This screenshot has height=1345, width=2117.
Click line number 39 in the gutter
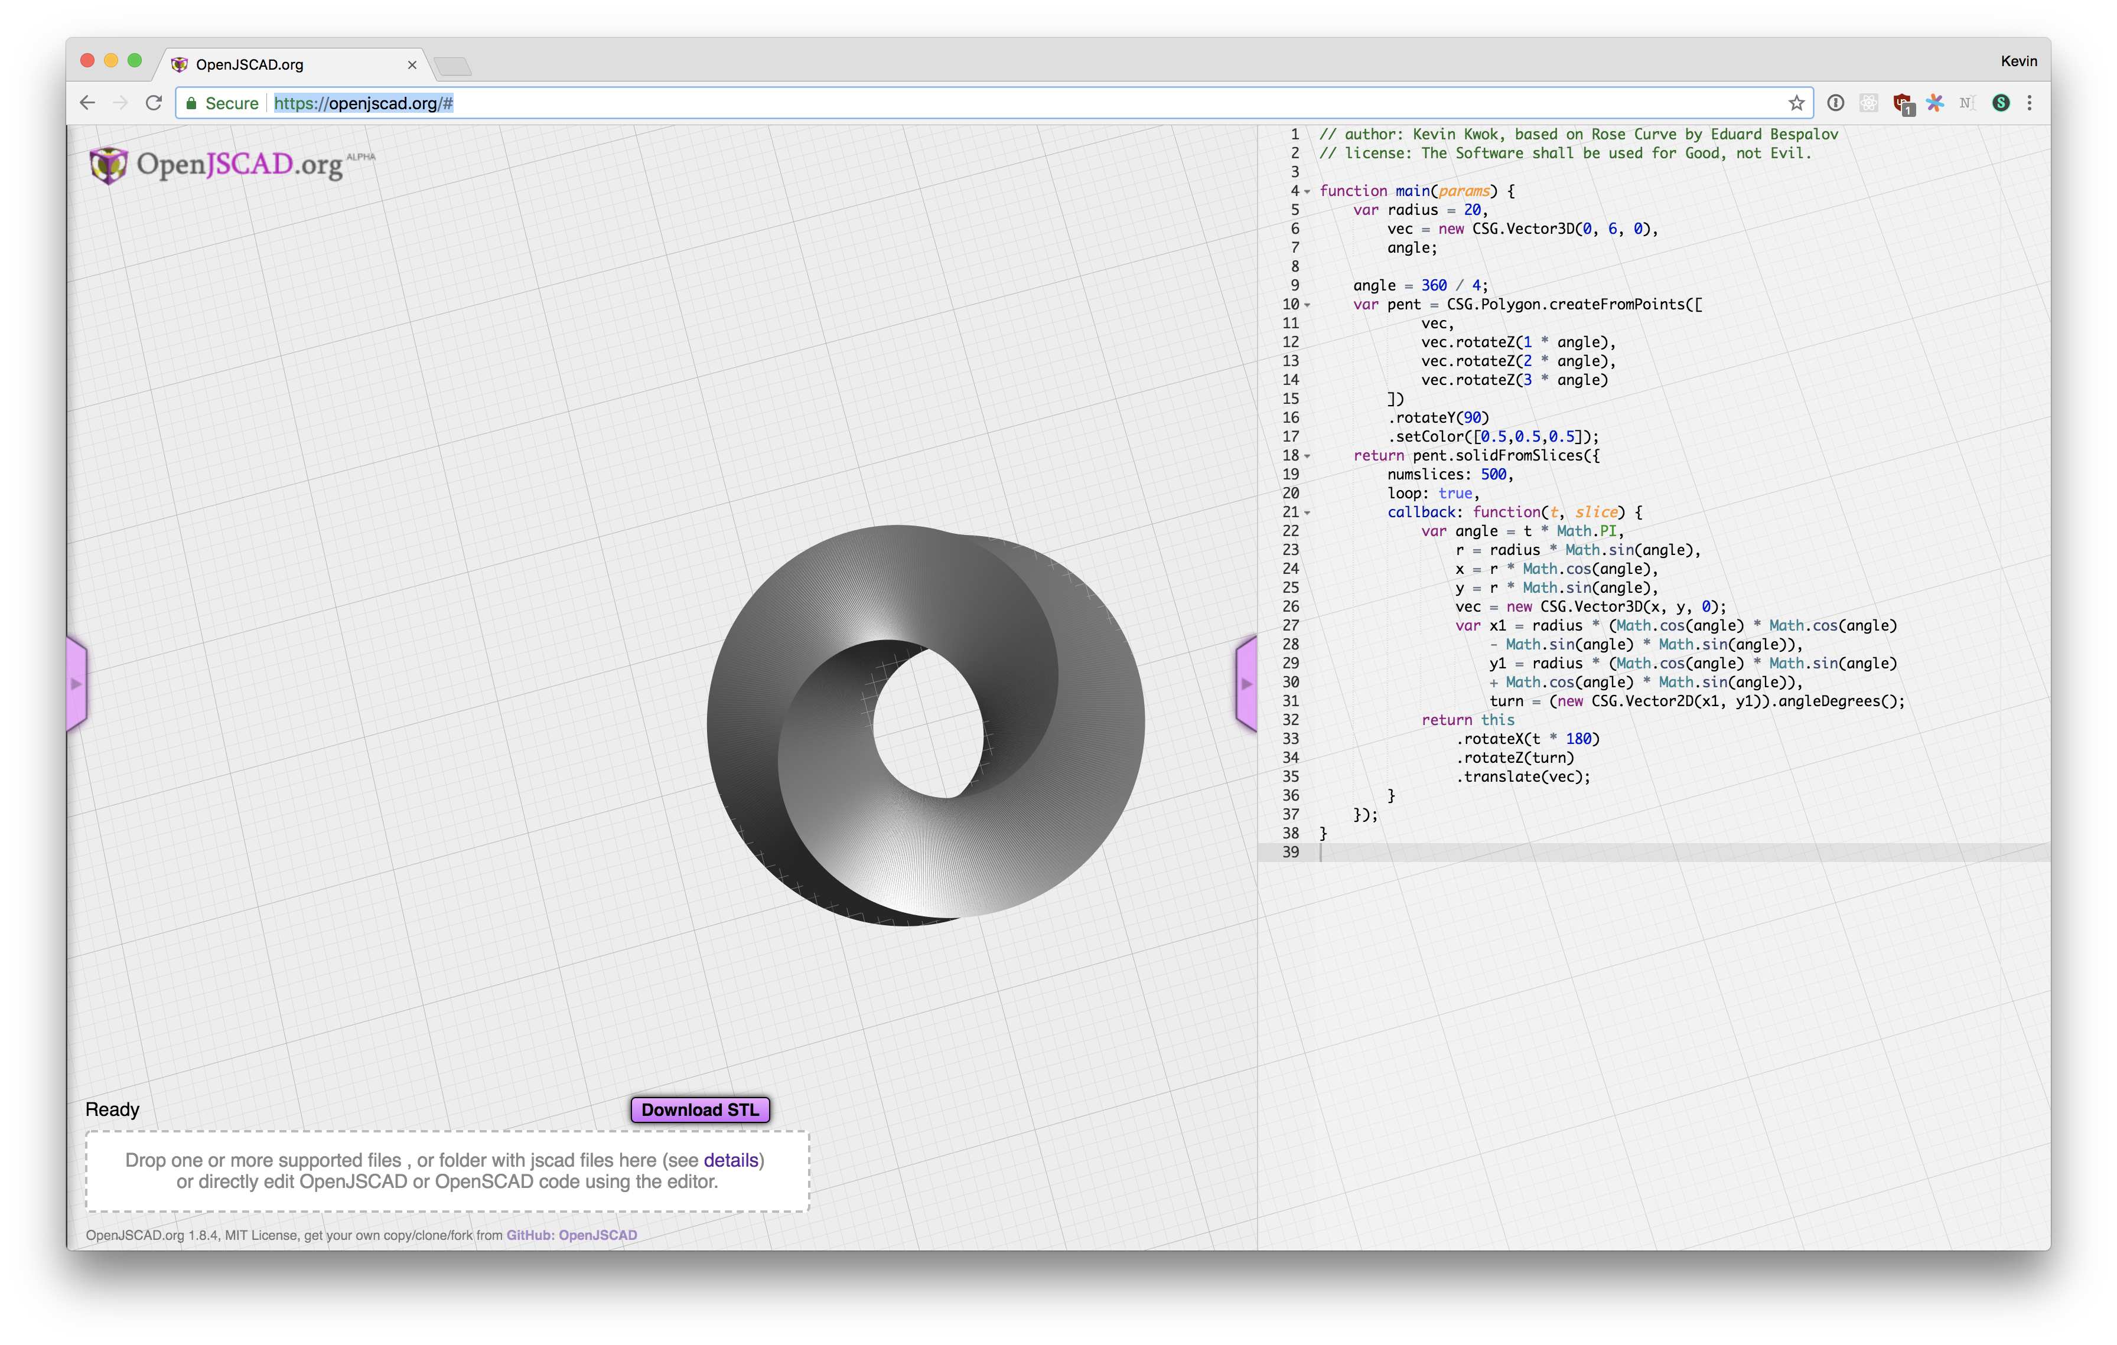coord(1289,852)
